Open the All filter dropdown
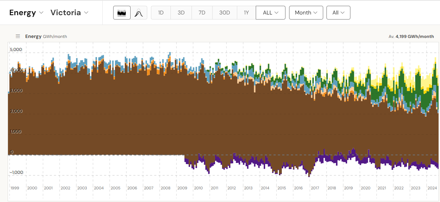 tap(338, 13)
